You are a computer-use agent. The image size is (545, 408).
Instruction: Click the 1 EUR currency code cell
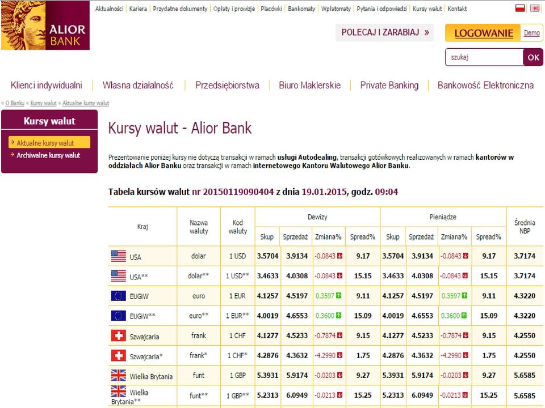tap(238, 296)
